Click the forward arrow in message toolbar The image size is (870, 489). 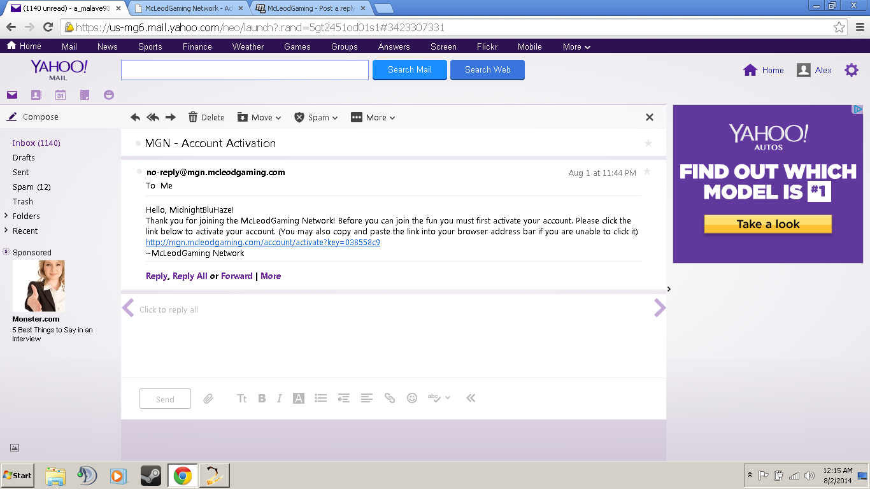point(171,117)
